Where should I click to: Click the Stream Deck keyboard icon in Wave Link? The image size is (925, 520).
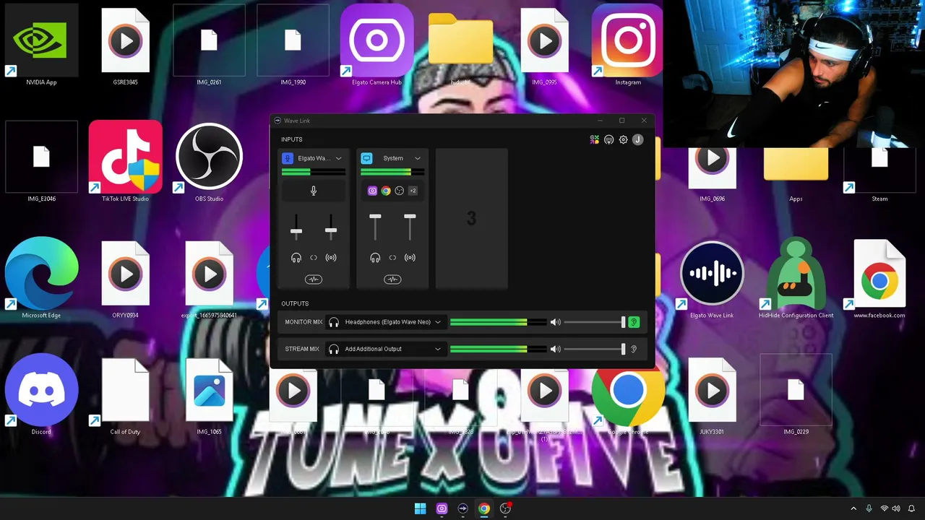(x=608, y=140)
